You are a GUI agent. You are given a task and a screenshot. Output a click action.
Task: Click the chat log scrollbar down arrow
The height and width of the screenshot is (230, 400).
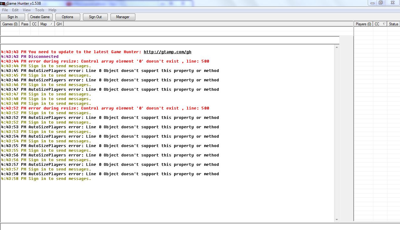point(337,220)
